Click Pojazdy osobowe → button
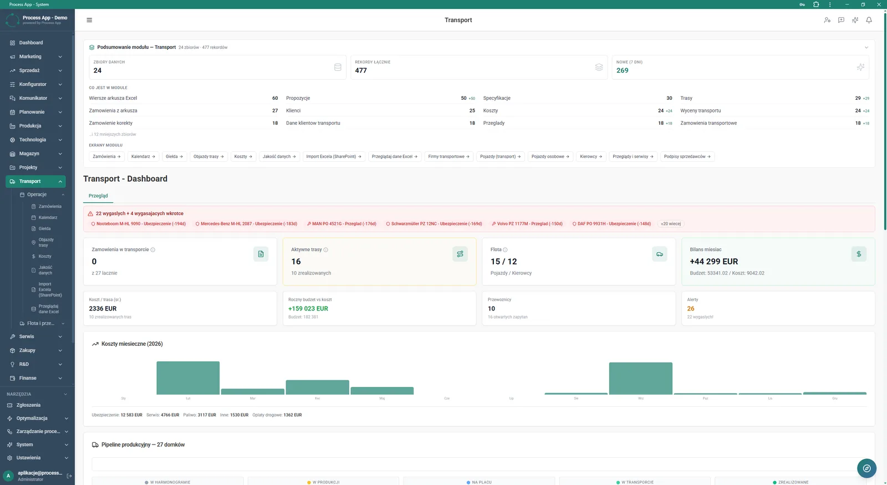The height and width of the screenshot is (485, 887). point(550,156)
